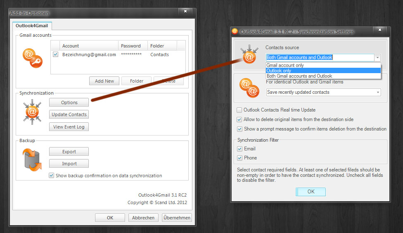Click the identical items double-@ icon
Viewport: 403px width, 233px height.
click(x=249, y=88)
